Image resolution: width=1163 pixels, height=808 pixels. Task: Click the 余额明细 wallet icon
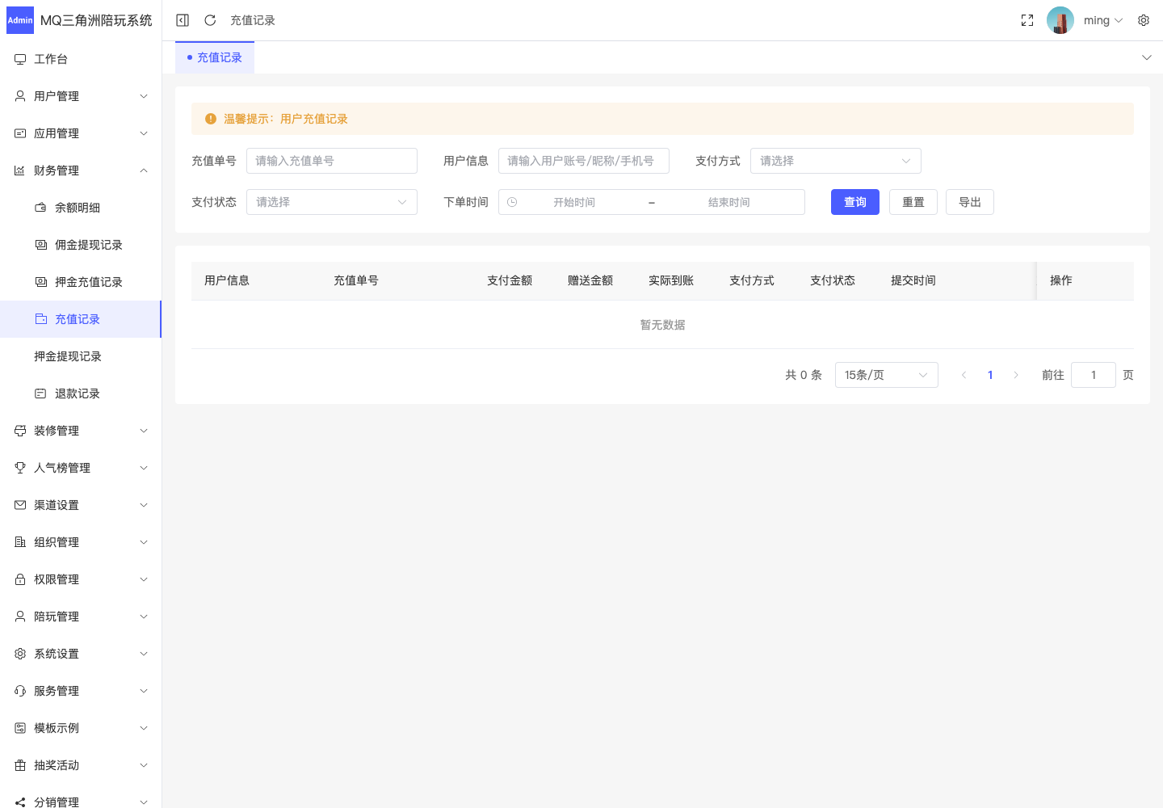pyautogui.click(x=41, y=208)
